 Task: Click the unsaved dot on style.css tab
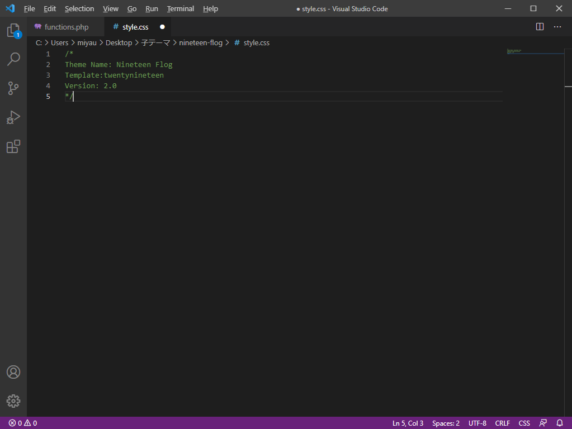[162, 27]
